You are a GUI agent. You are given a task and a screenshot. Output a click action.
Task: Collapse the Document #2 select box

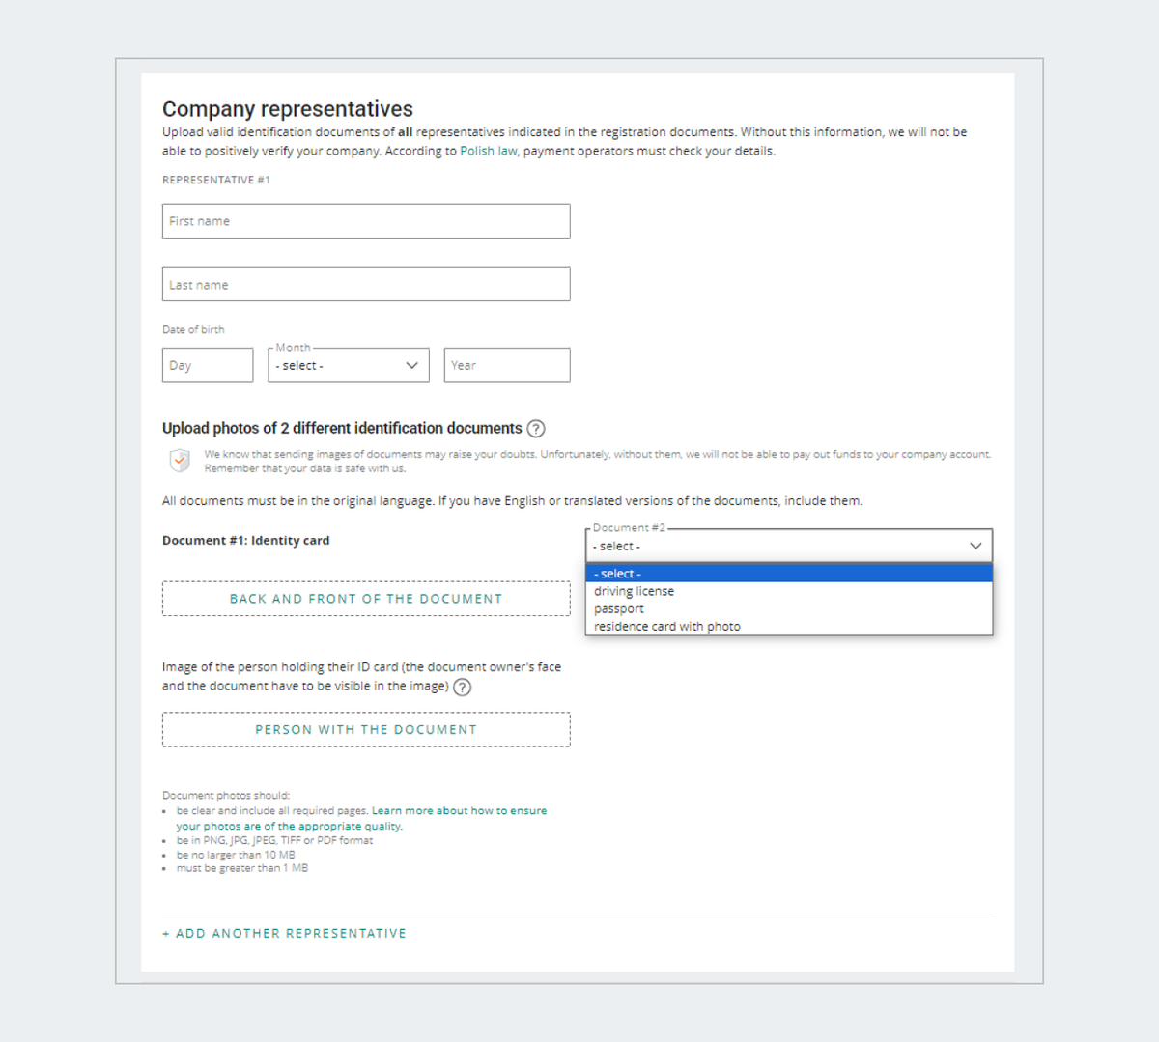point(788,546)
